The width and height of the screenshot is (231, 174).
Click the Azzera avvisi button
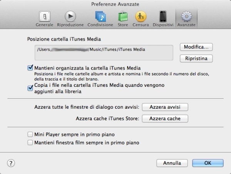(x=165, y=107)
